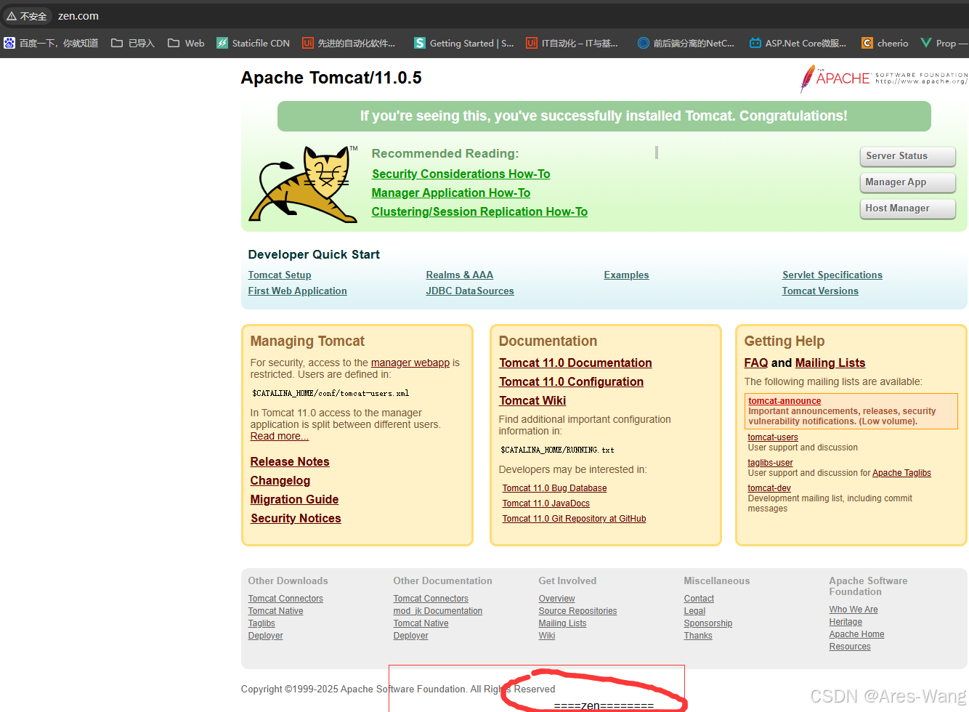
Task: Open tomcat-announce mailing list
Action: click(784, 401)
